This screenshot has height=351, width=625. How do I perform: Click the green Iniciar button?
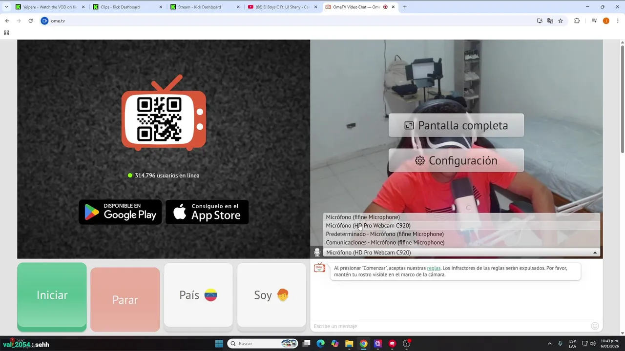tap(52, 296)
